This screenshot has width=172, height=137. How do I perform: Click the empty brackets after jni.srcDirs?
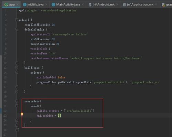point(60,115)
